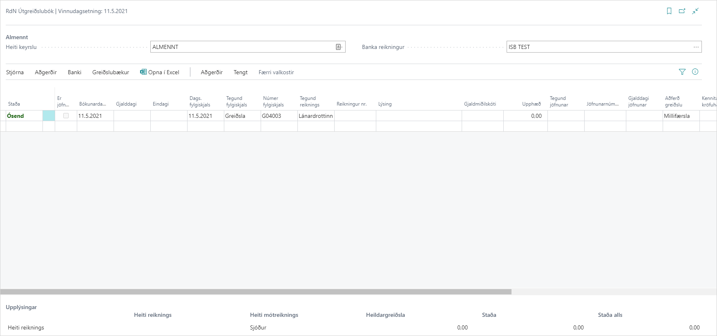Click the Almennt section heading
Image resolution: width=717 pixels, height=336 pixels.
(x=17, y=37)
